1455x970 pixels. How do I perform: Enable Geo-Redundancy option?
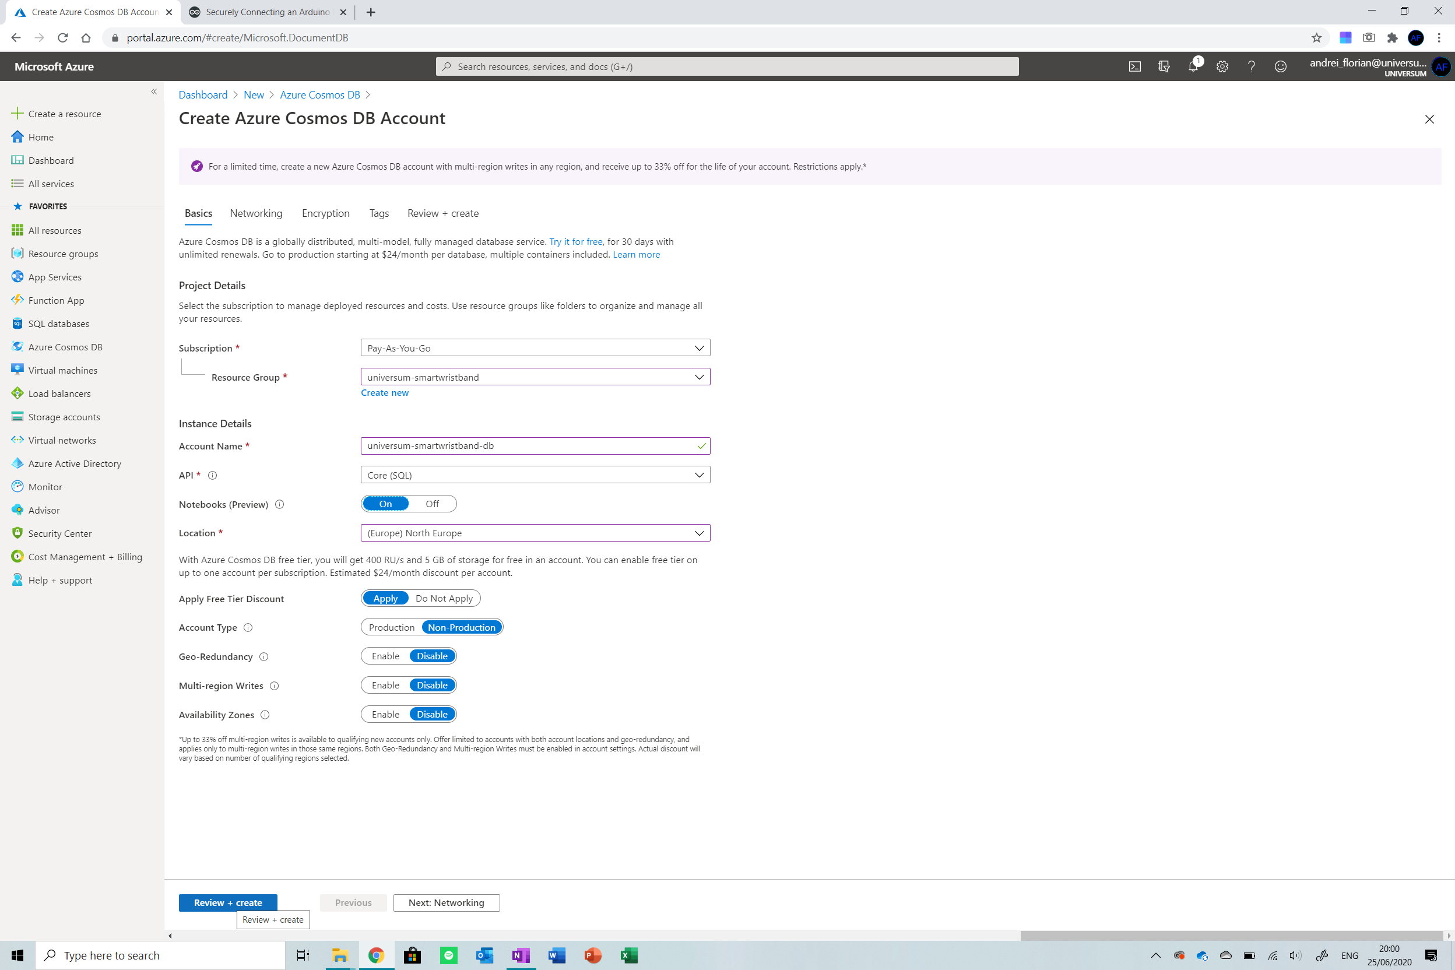(385, 656)
